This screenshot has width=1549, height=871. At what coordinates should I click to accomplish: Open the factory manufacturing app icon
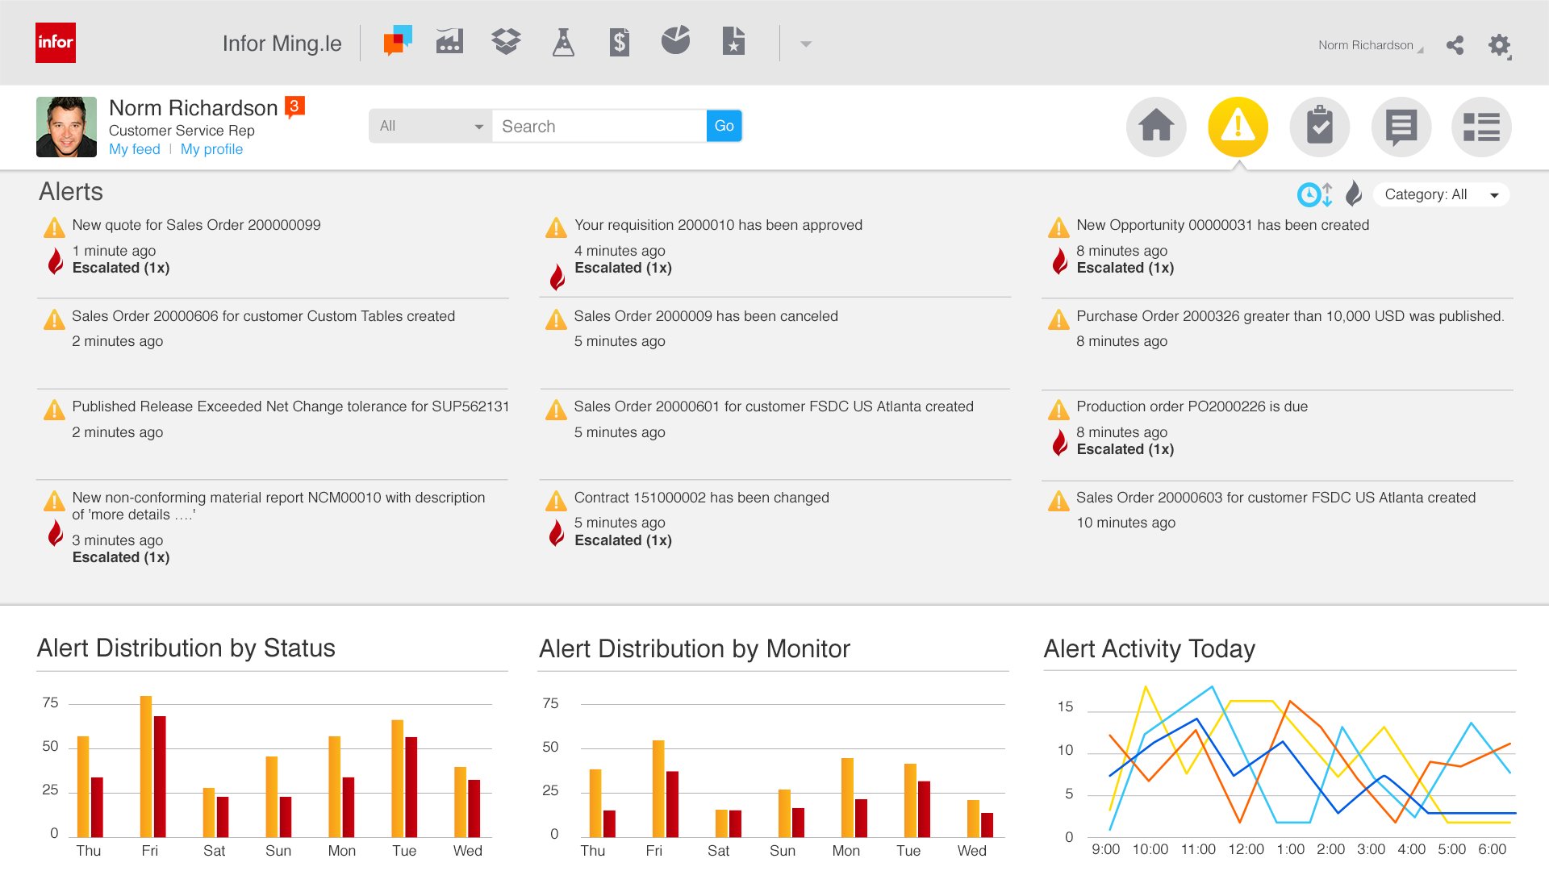[449, 41]
